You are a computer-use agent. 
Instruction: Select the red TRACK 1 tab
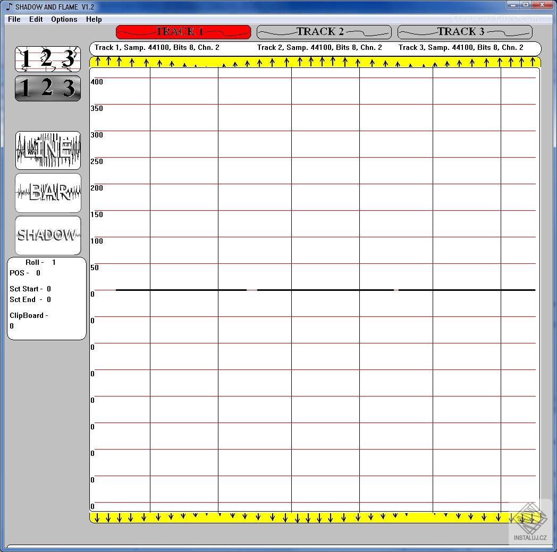click(x=183, y=32)
